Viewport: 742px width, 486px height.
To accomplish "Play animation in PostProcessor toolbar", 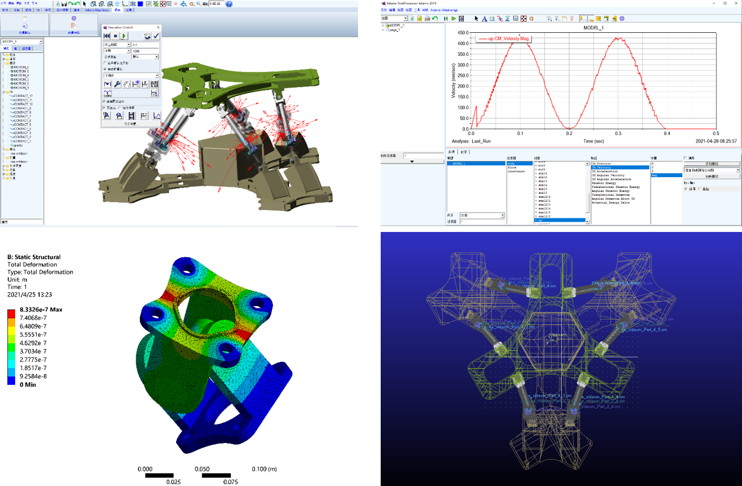I will [x=454, y=18].
